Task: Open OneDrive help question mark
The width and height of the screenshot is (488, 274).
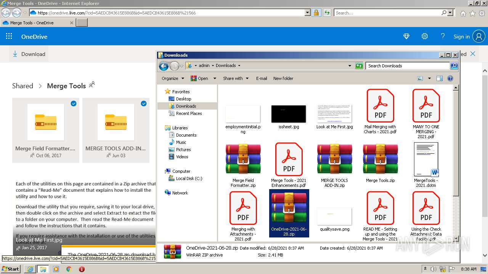Action: click(x=443, y=37)
